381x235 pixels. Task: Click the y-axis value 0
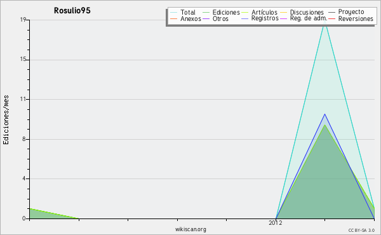[x=24, y=218]
